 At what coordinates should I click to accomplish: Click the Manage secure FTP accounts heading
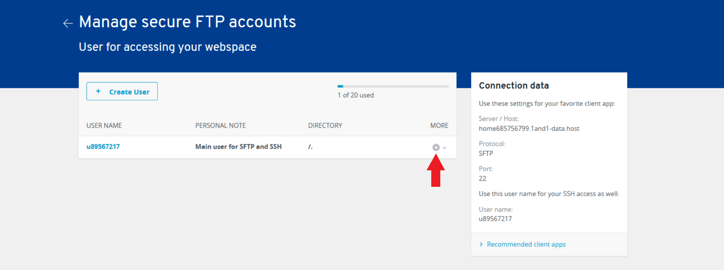point(188,22)
